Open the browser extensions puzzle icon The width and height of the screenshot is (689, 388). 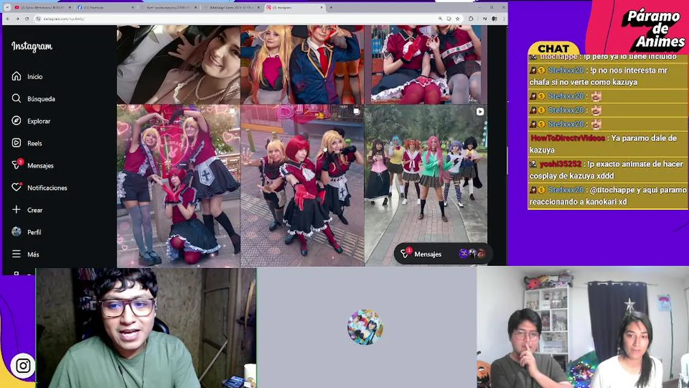(x=471, y=18)
